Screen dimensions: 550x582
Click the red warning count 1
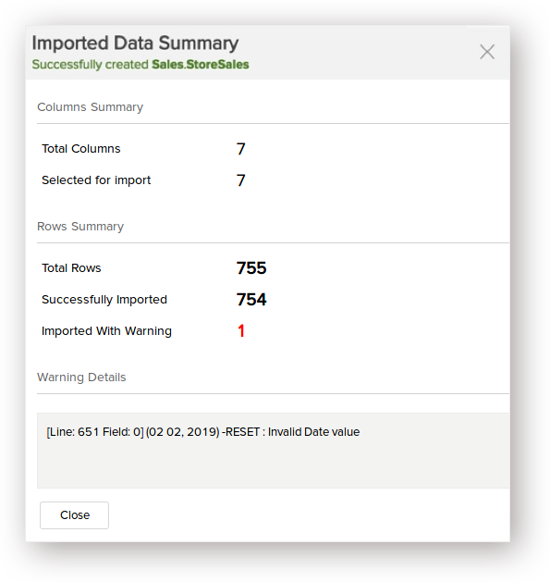pyautogui.click(x=241, y=330)
